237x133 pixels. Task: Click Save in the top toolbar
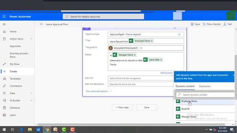coord(195,24)
